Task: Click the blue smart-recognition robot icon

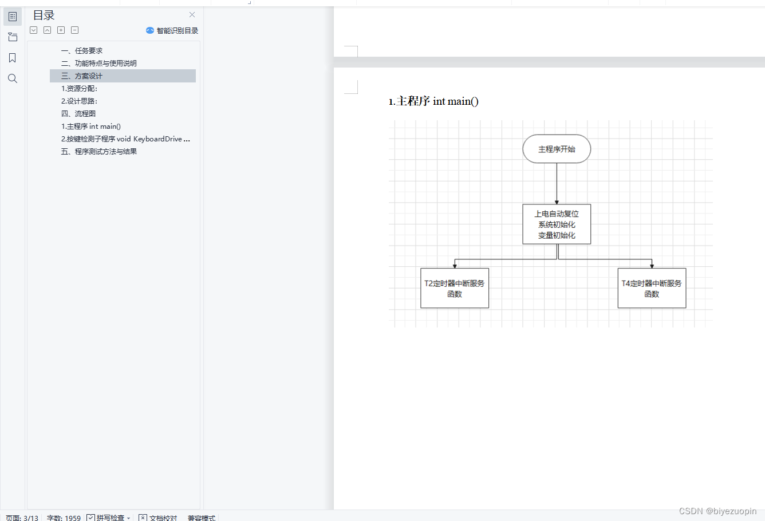Action: (x=150, y=30)
